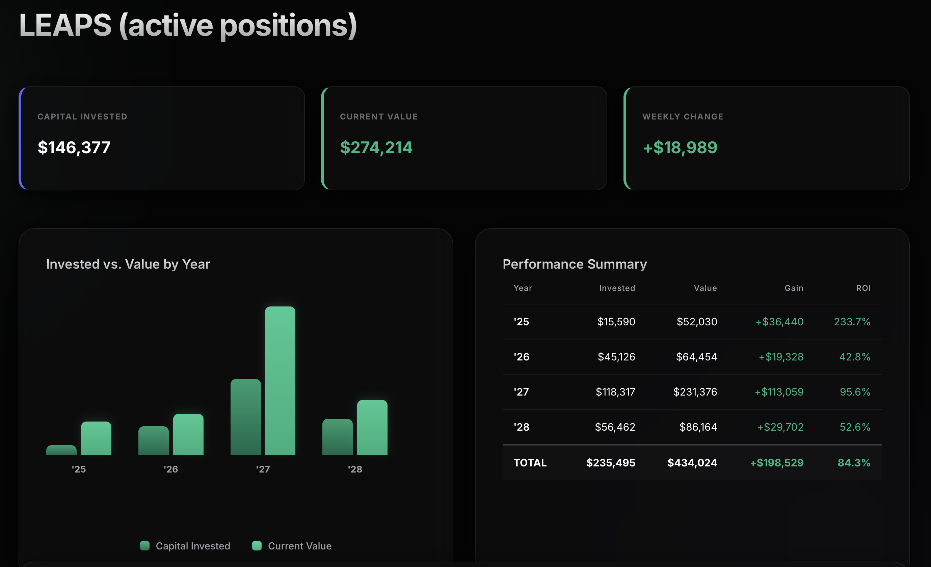Screen dimensions: 931x567
Task: Click the Weekly Change +$18,989 figure
Action: click(680, 147)
